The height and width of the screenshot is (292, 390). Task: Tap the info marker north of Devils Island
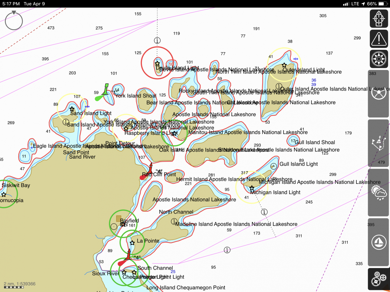coord(157,40)
